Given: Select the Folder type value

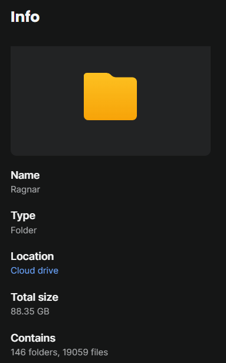Looking at the screenshot, I should (x=24, y=230).
